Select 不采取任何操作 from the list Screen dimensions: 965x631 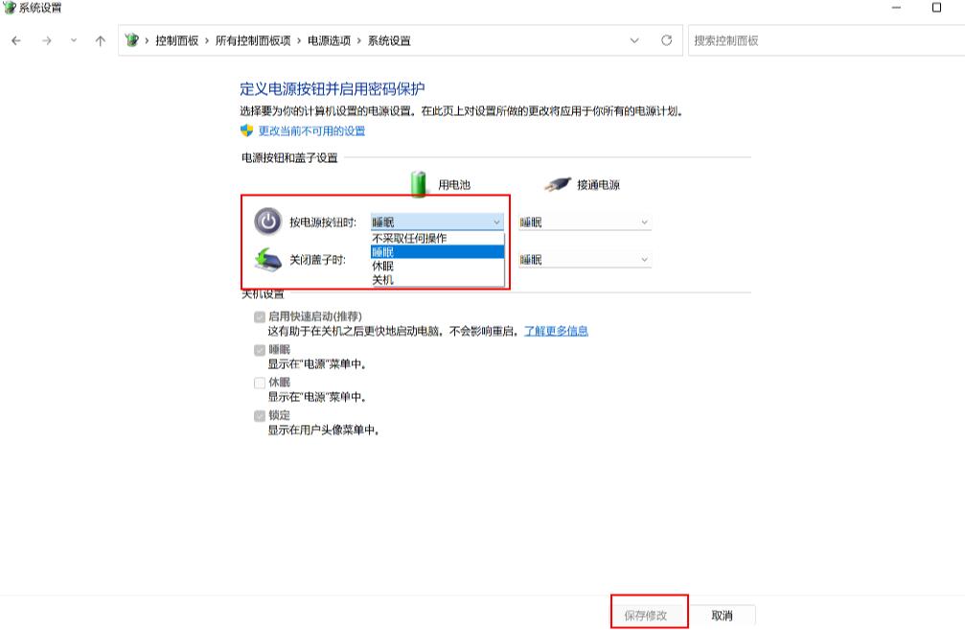[x=437, y=238]
